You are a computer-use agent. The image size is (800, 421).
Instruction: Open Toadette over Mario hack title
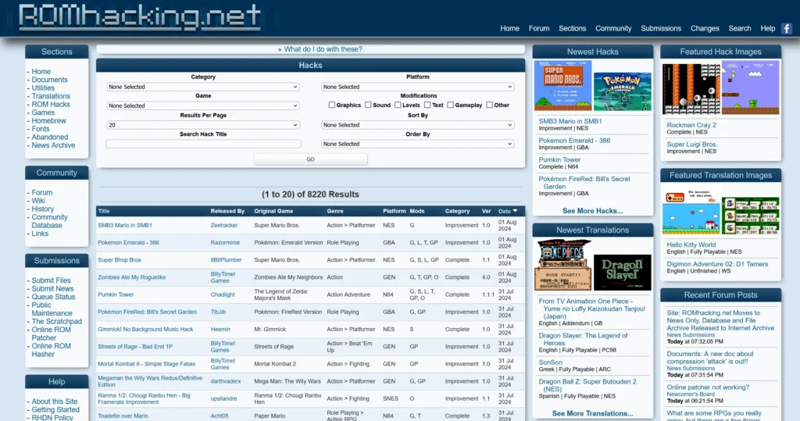[123, 416]
